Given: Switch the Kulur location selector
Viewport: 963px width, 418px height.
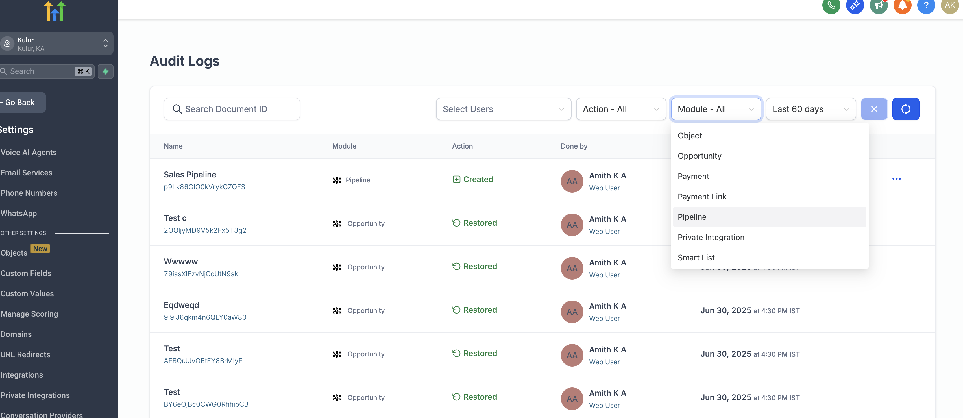Looking at the screenshot, I should point(56,44).
